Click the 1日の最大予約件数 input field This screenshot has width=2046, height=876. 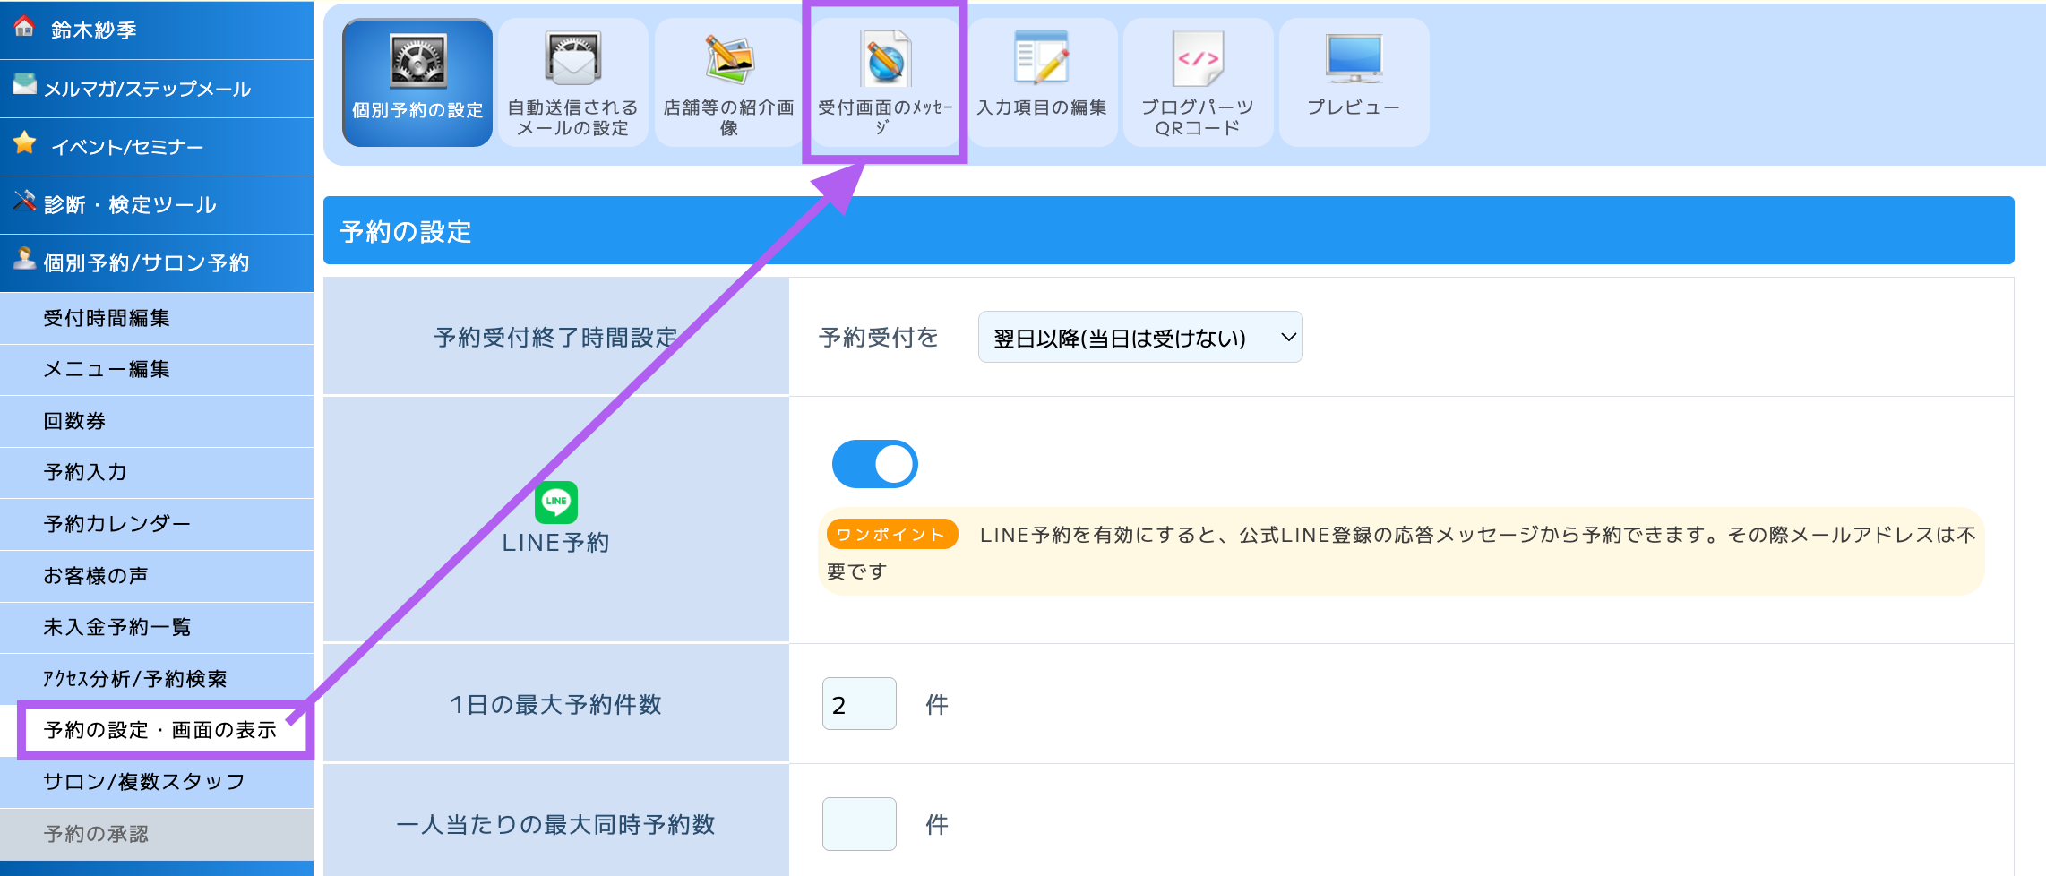[858, 704]
